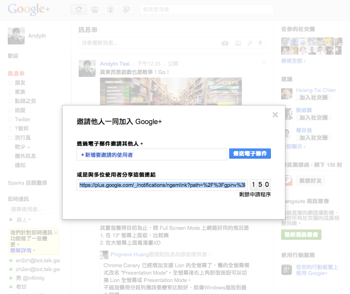Click the 檢視全部 link
This screenshot has height=294, width=350.
tap(293, 61)
